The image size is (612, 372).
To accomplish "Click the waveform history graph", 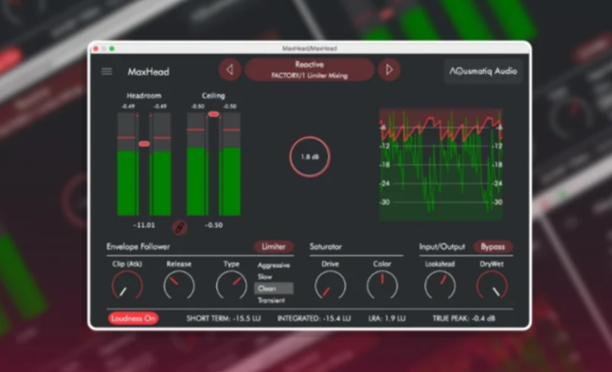I will tap(441, 165).
